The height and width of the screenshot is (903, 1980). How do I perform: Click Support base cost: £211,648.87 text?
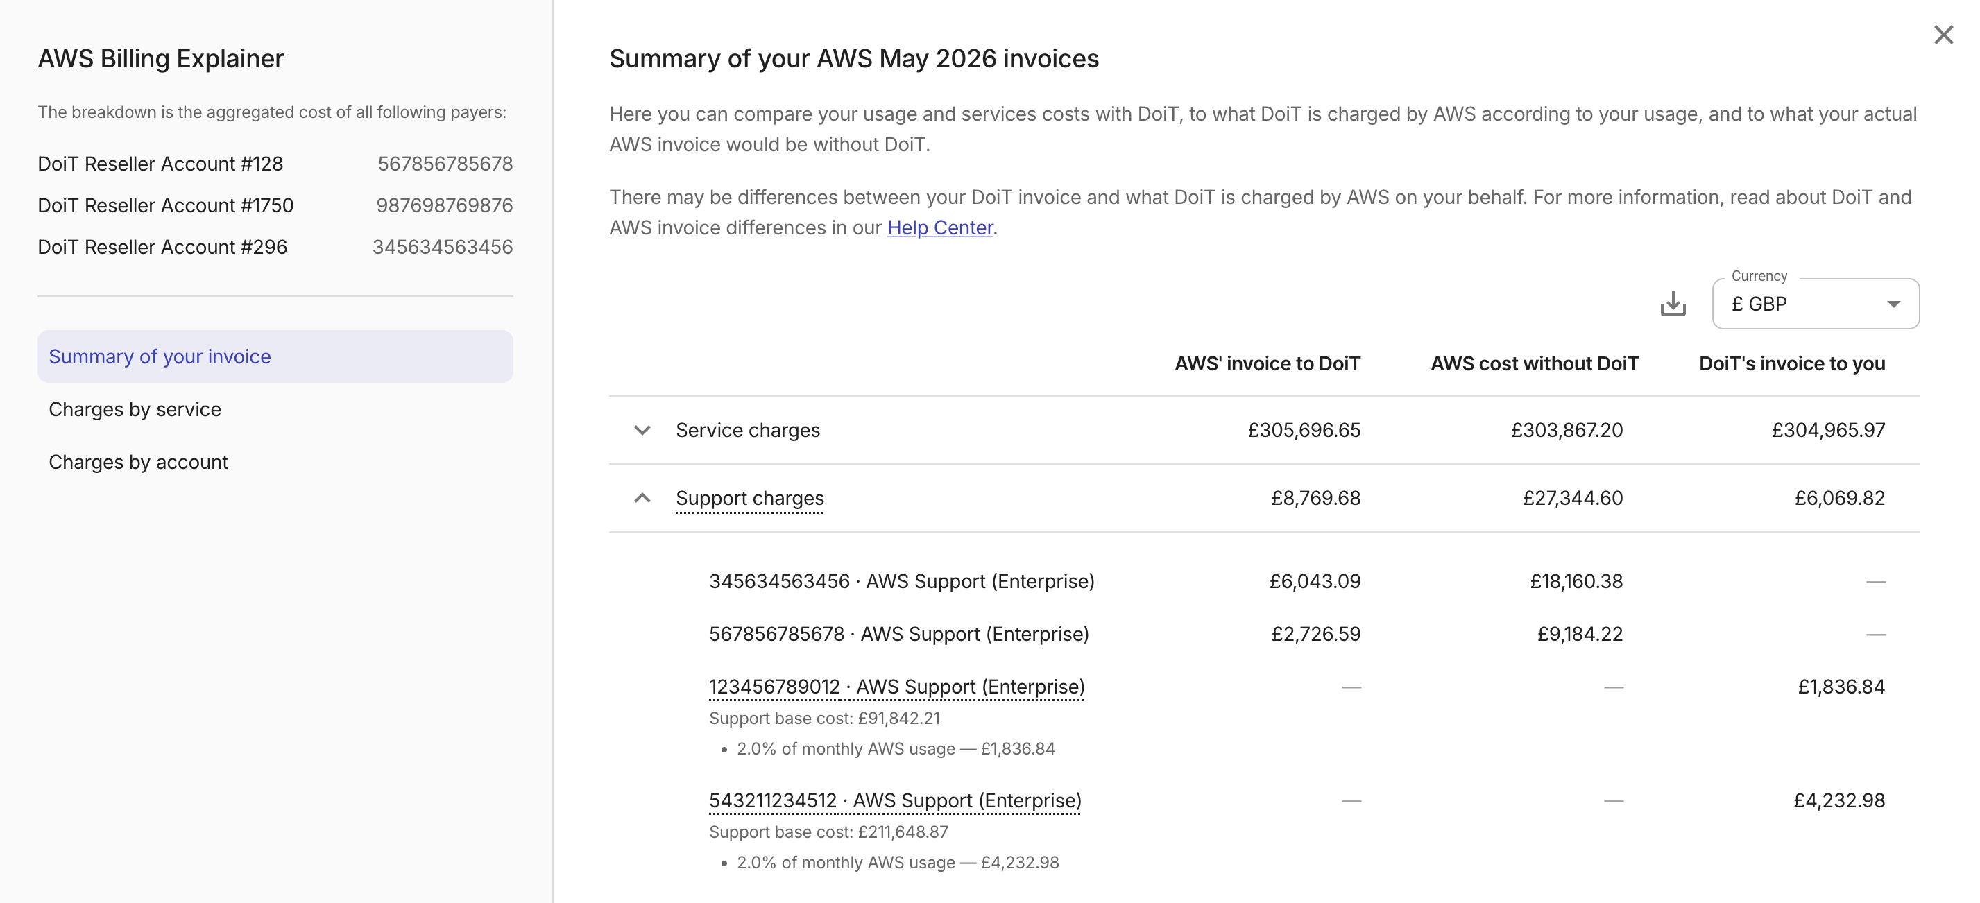click(x=828, y=832)
